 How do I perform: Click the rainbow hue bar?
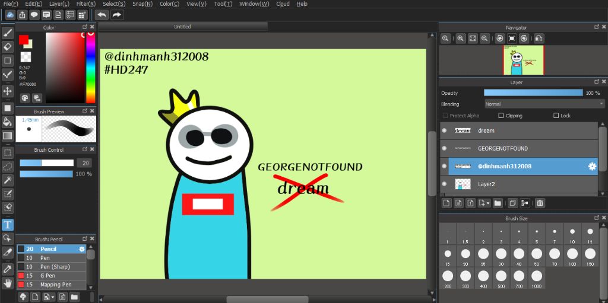[90, 68]
